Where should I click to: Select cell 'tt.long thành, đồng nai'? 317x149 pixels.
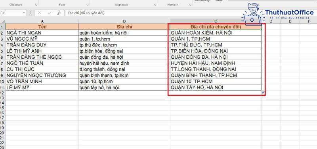pos(124,69)
